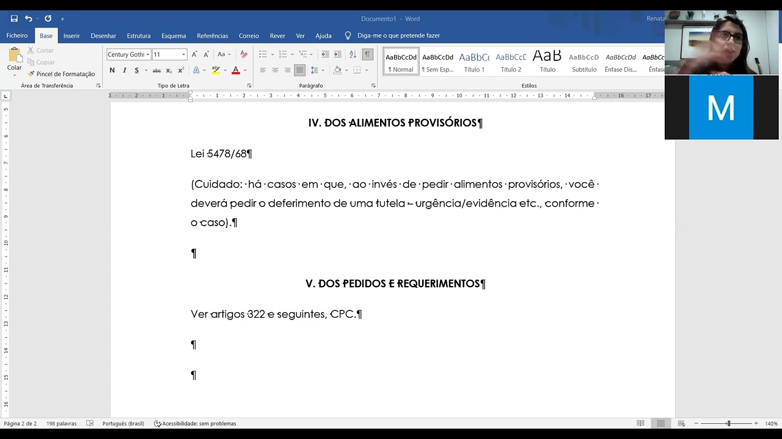Screen dimensions: 782x439
Task: Sort the selected paragraphs
Action: pos(353,54)
